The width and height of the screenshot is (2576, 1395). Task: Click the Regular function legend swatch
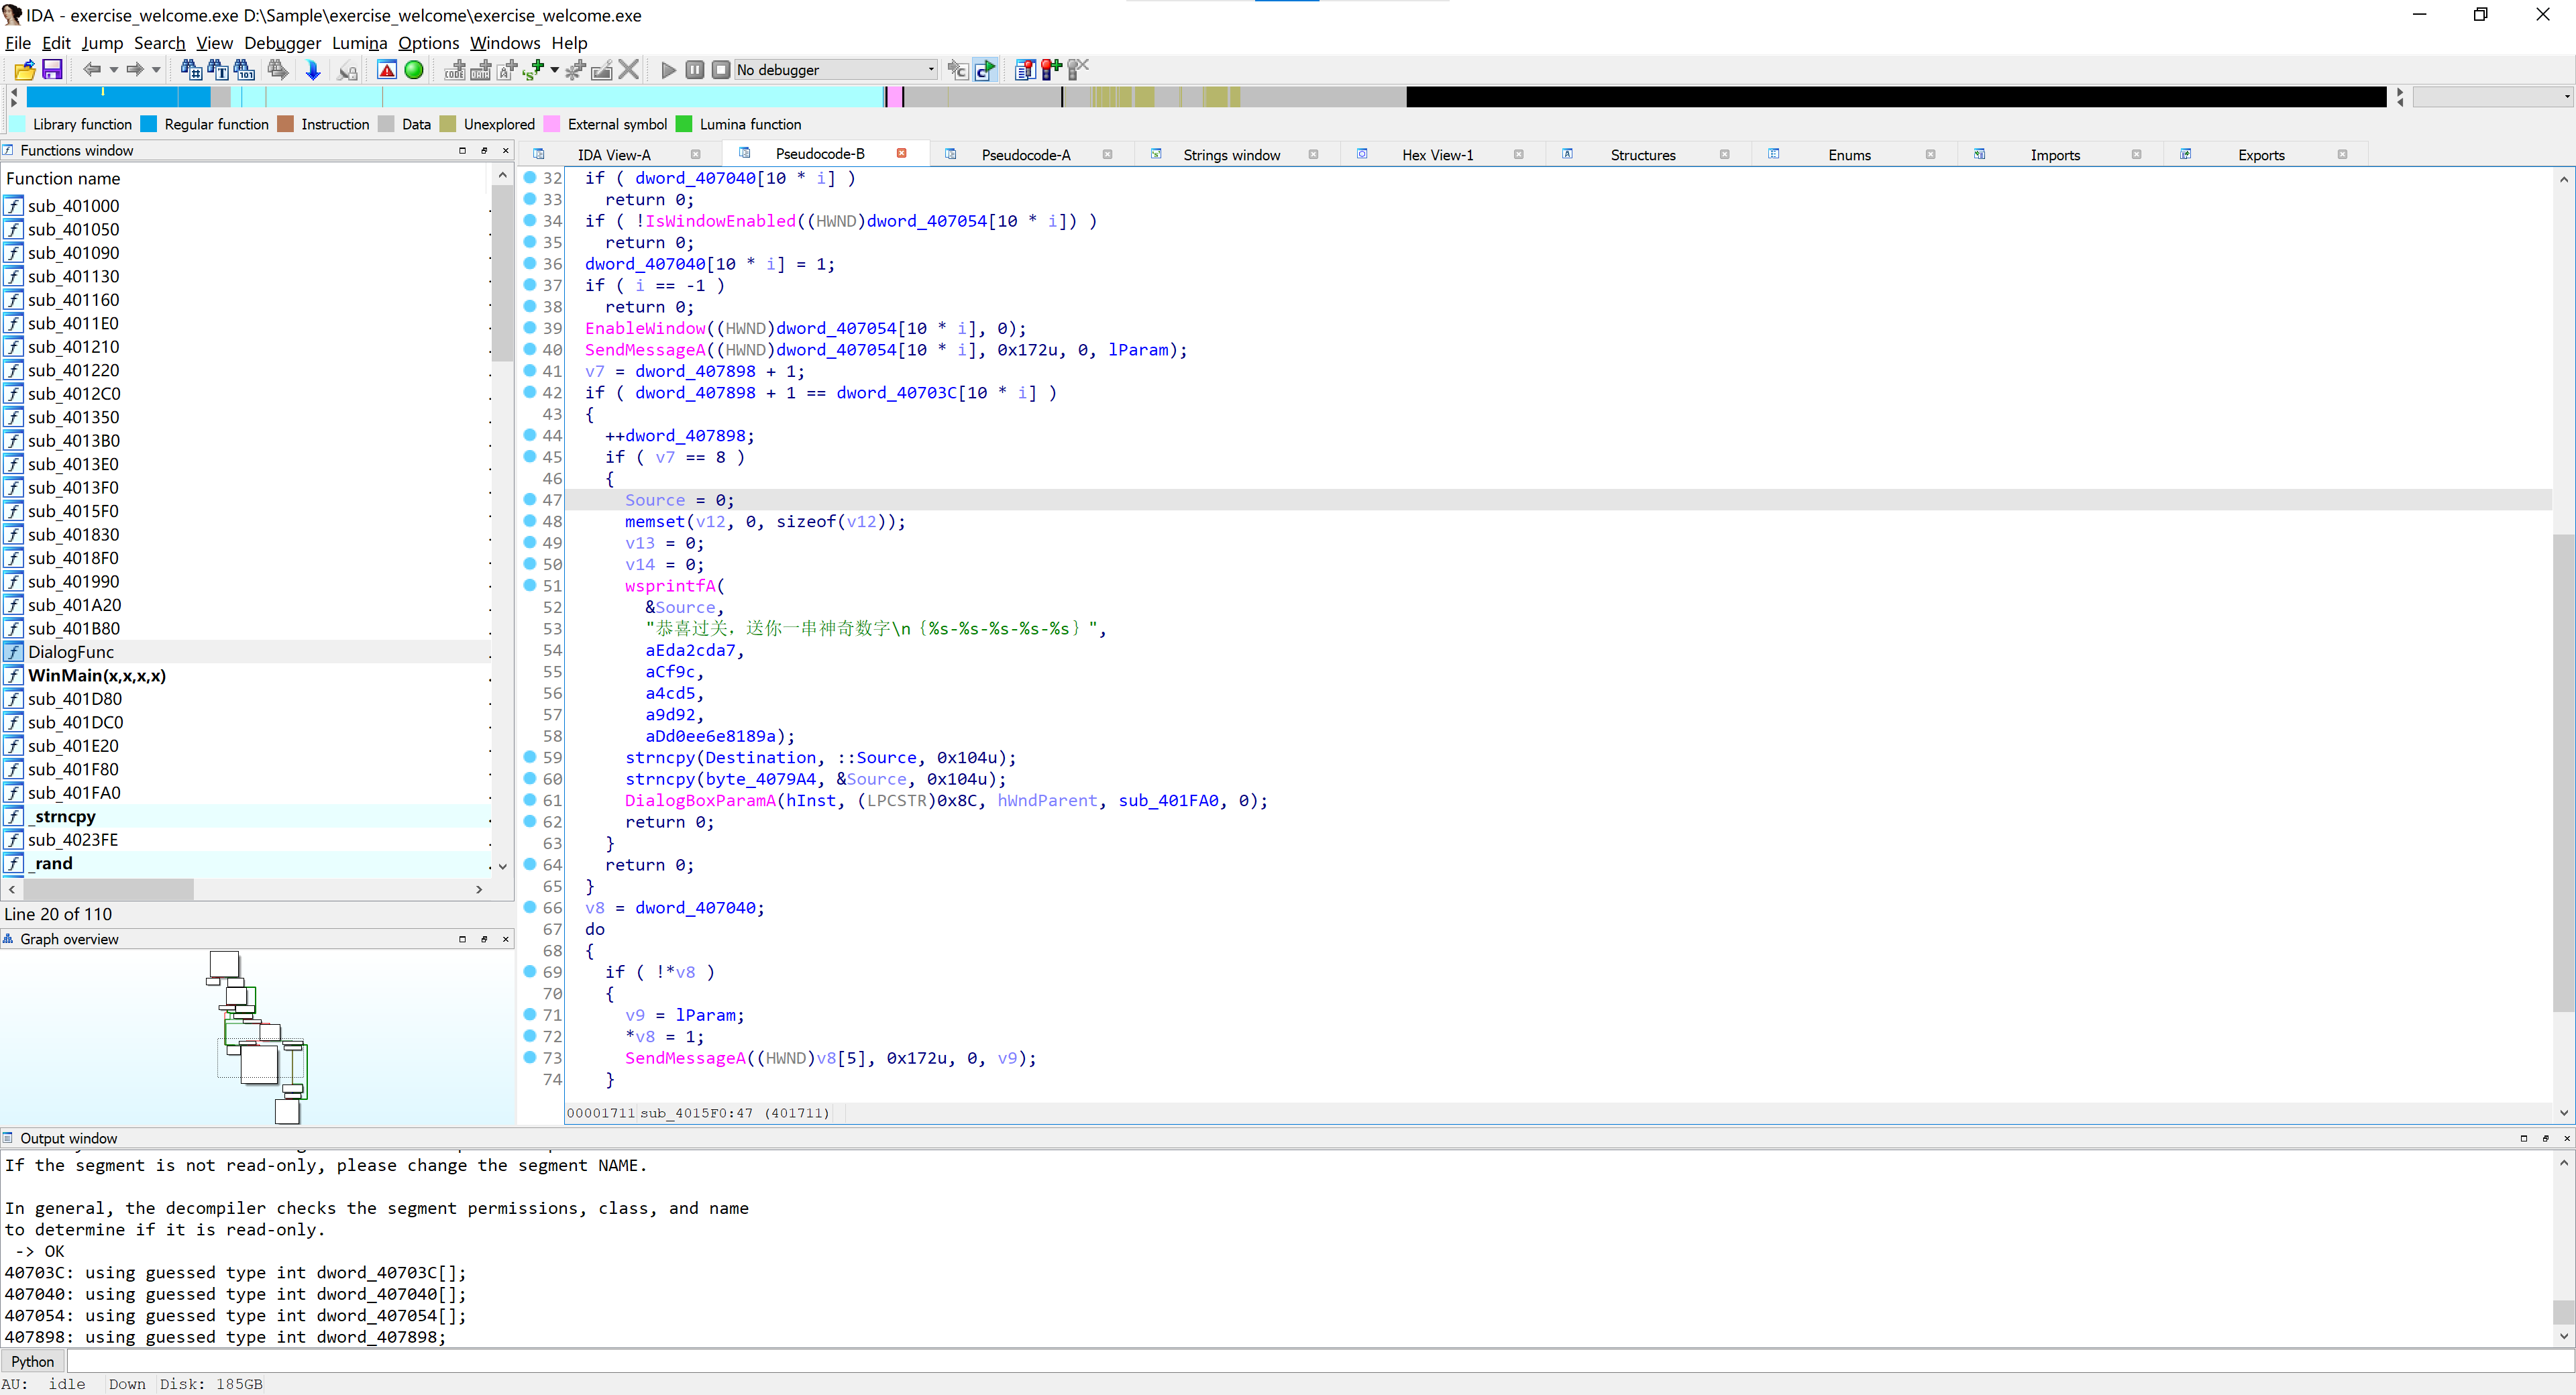[149, 124]
